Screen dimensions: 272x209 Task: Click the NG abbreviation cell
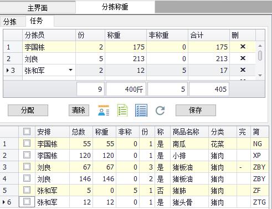tap(260, 143)
